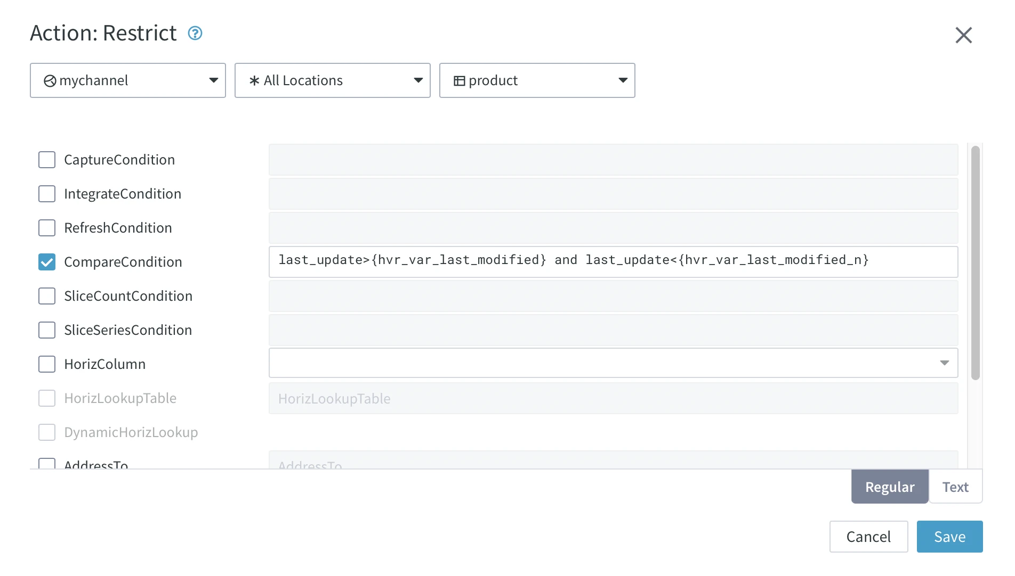This screenshot has height=576, width=1015.
Task: Open the help for Action: Restrict
Action: [195, 33]
